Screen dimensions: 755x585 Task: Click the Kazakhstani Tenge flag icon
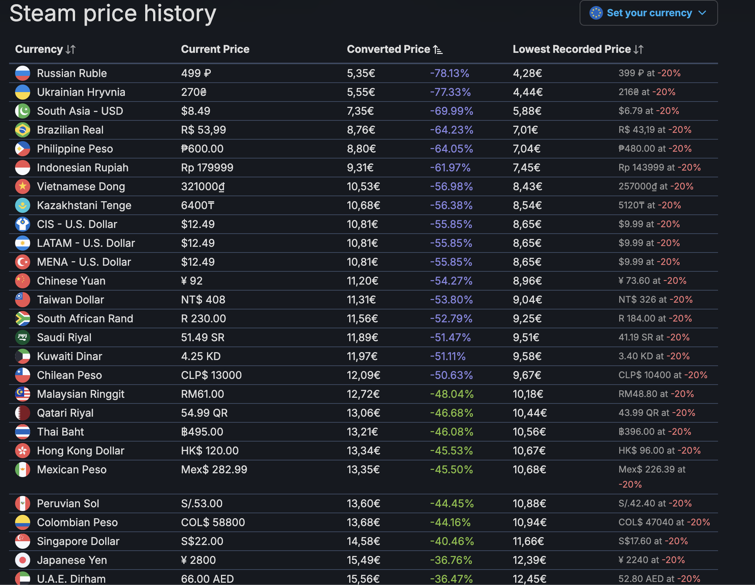[23, 205]
